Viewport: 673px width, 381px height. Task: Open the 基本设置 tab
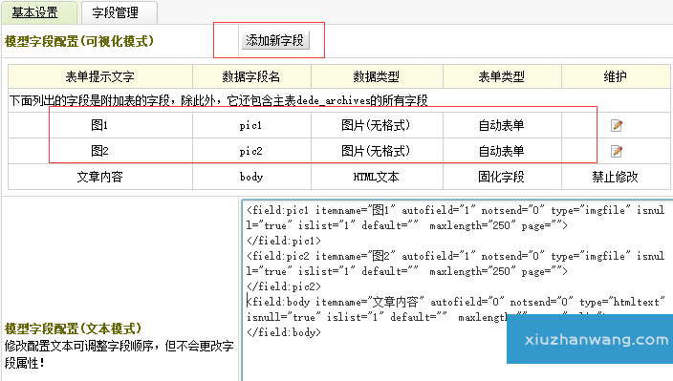click(x=38, y=12)
